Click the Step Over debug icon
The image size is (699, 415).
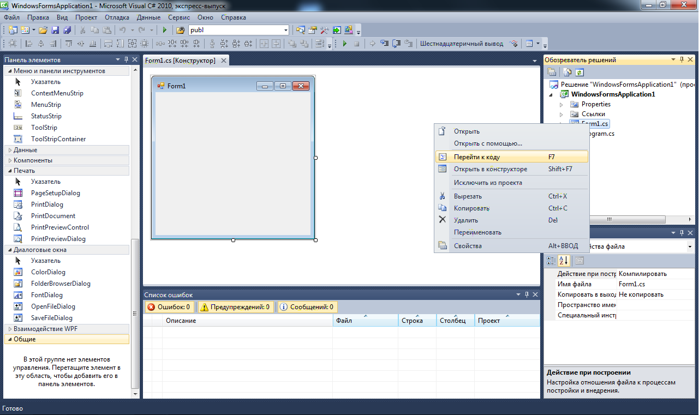pyautogui.click(x=397, y=44)
